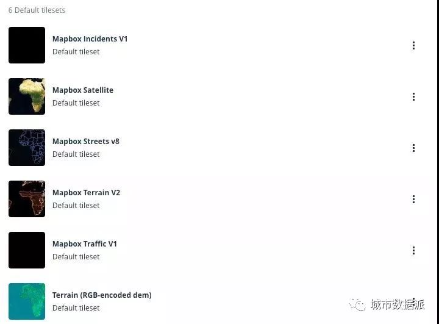This screenshot has width=439, height=324.
Task: Open the Mapbox Incidents V1 options menu
Action: tap(413, 45)
